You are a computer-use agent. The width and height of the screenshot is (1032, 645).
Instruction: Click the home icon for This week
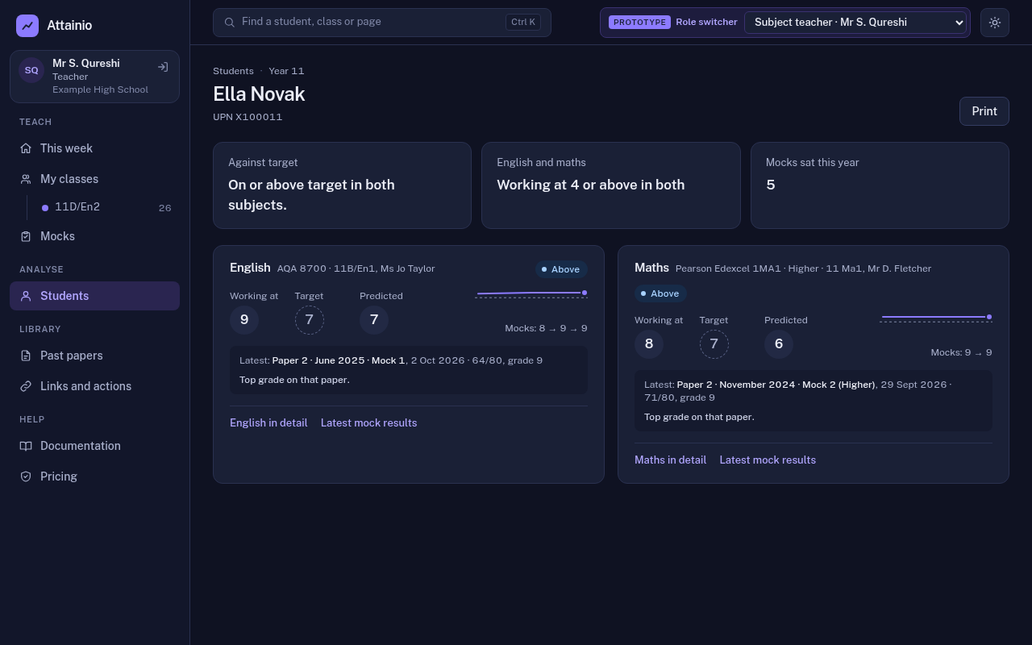point(26,148)
